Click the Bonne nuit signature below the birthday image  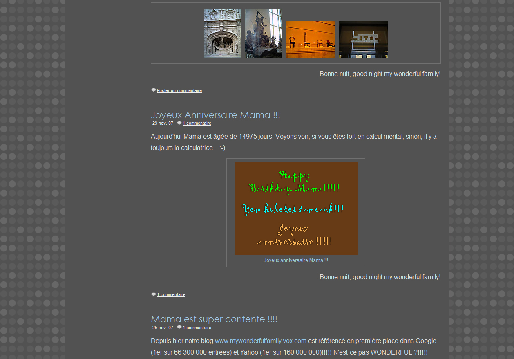point(380,277)
